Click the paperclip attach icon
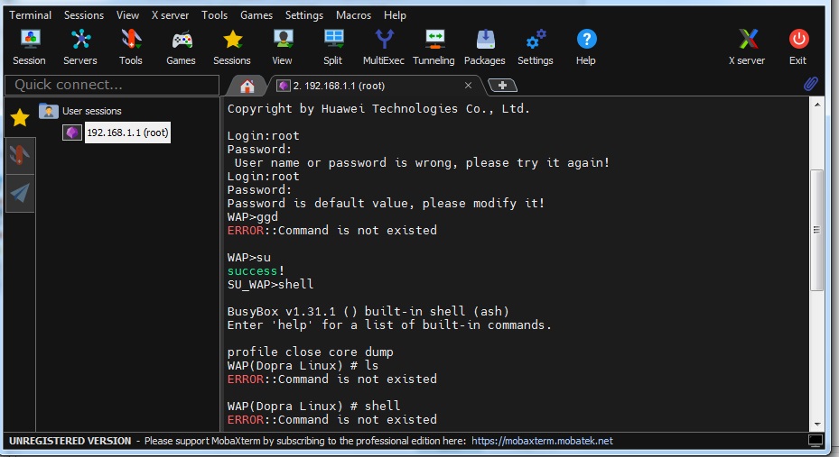The width and height of the screenshot is (839, 457). [x=811, y=84]
